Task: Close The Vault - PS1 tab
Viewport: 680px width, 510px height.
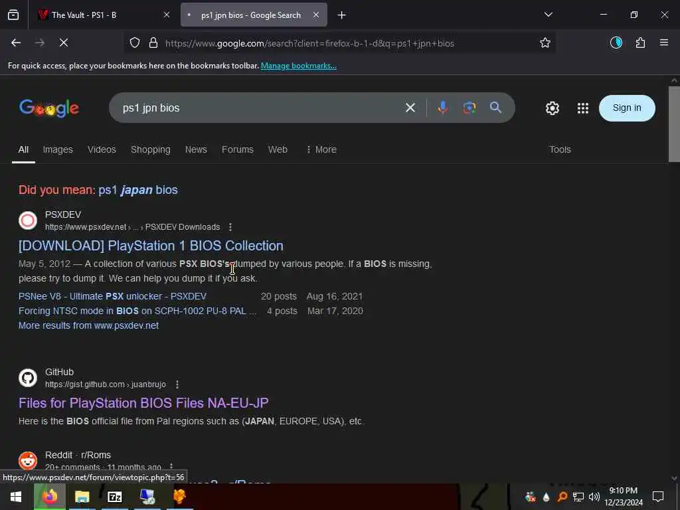Action: (x=167, y=15)
